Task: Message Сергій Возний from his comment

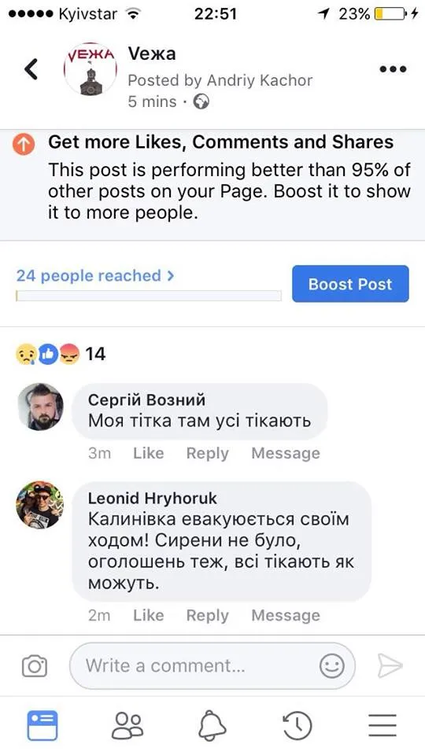Action: click(x=286, y=453)
